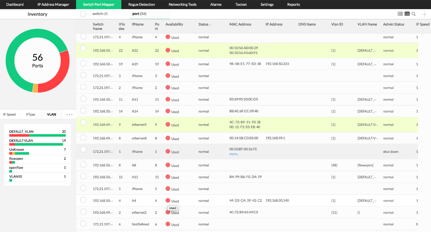Select the A22 port row checkbox
This screenshot has height=232, width=431.
pyautogui.click(x=83, y=48)
